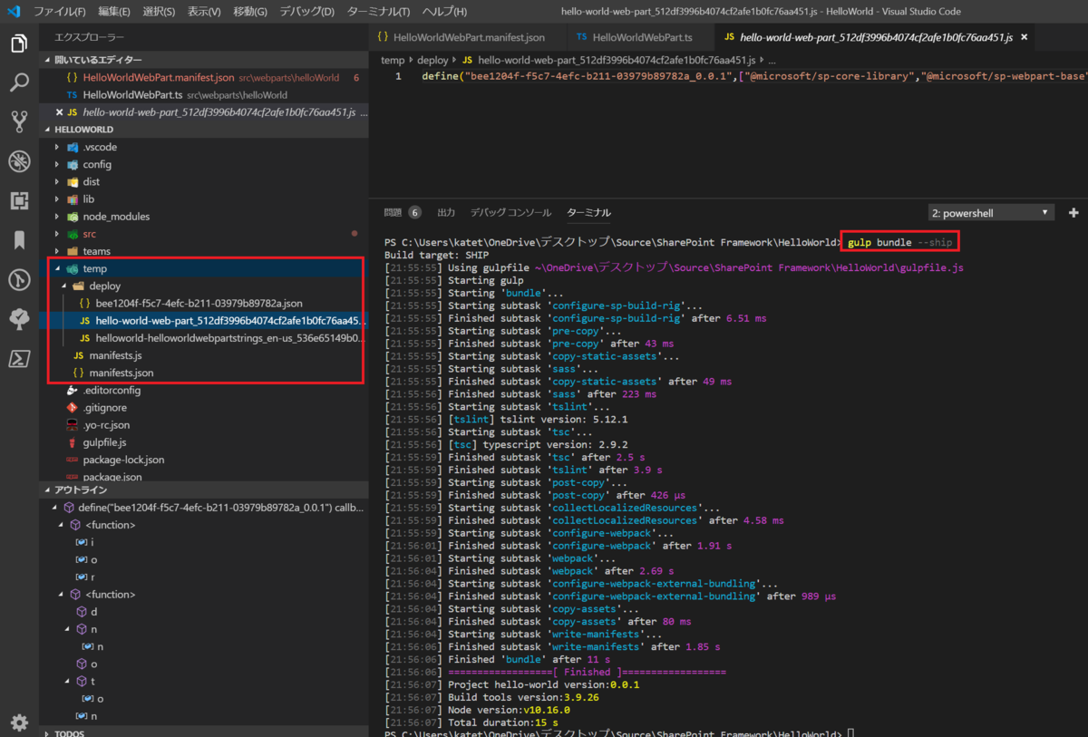Open the PowerShell icon in the activity bar

(x=19, y=359)
